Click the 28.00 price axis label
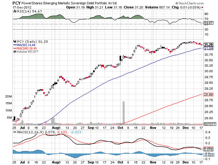218x165 pixels. click(x=209, y=118)
